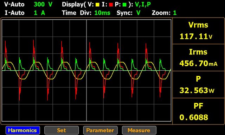Select the Irms readout panel
This screenshot has width=225, height=135.
click(x=198, y=58)
